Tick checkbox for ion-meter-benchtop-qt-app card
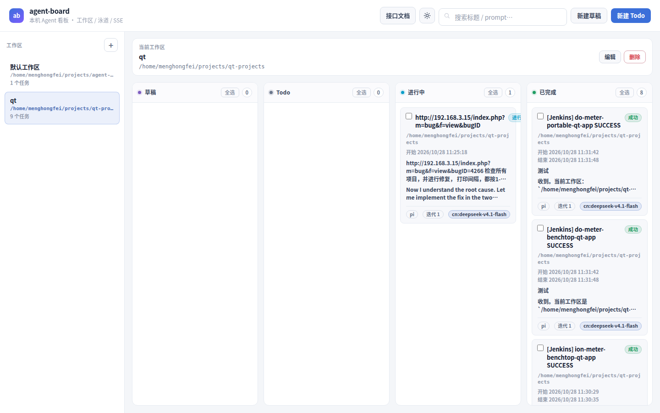Screen dimensions: 660x413 [x=540, y=348]
